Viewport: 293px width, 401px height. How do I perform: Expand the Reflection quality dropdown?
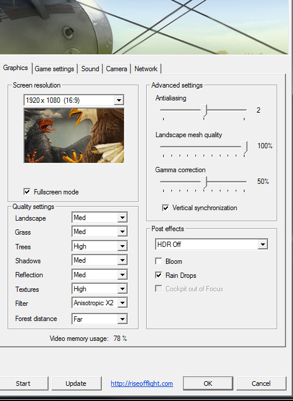coord(99,275)
